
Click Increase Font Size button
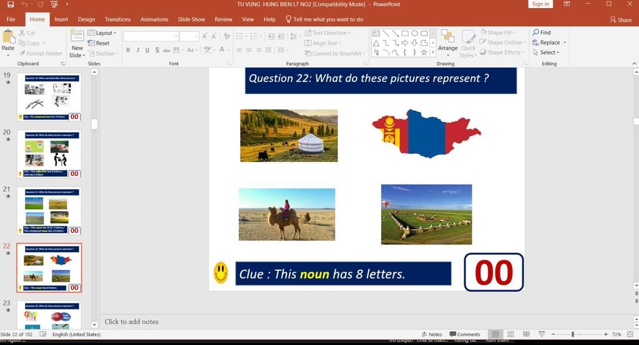coord(205,36)
